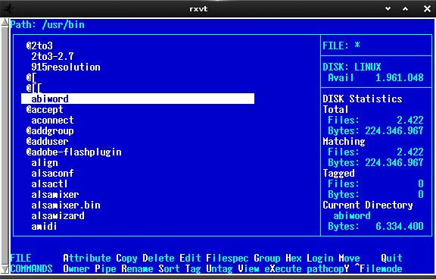Select the @adobe-flashplugin file entry

(74, 152)
